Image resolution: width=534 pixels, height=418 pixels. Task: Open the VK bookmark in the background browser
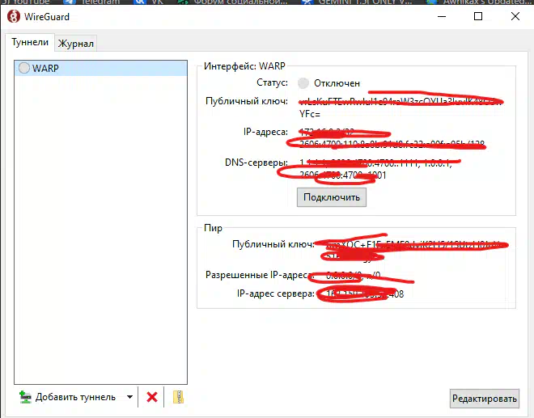(149, 2)
